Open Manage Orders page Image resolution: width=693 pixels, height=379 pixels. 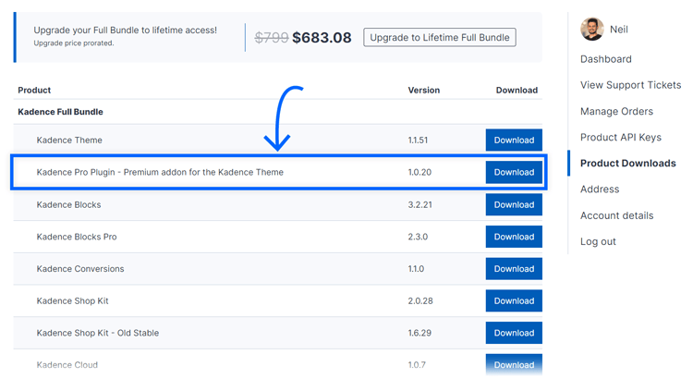(616, 111)
